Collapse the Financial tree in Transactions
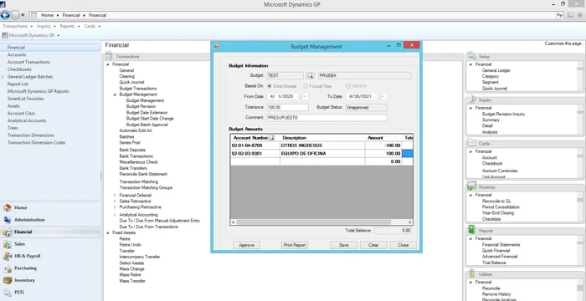 [x=108, y=64]
